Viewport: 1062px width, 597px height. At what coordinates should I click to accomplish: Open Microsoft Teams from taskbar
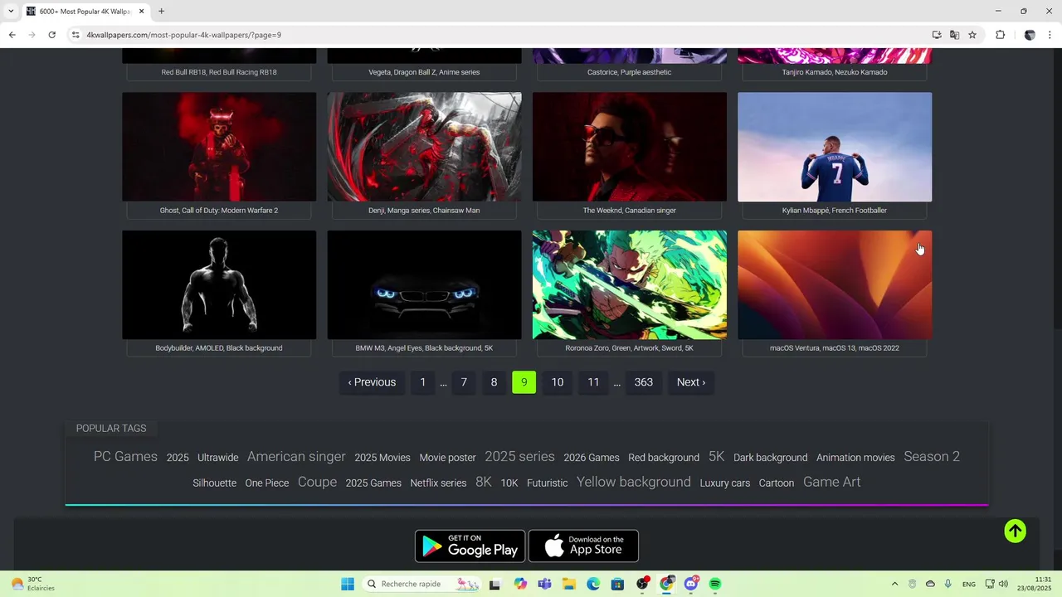tap(544, 584)
